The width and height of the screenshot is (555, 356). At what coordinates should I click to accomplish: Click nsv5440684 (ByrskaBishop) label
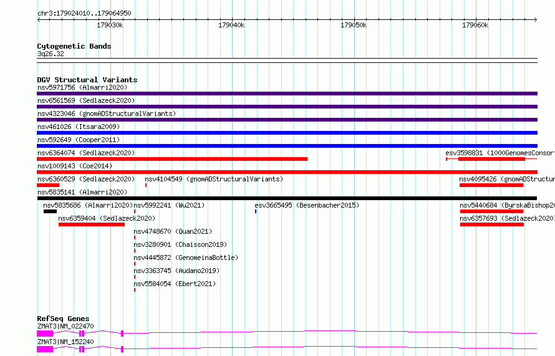point(507,205)
